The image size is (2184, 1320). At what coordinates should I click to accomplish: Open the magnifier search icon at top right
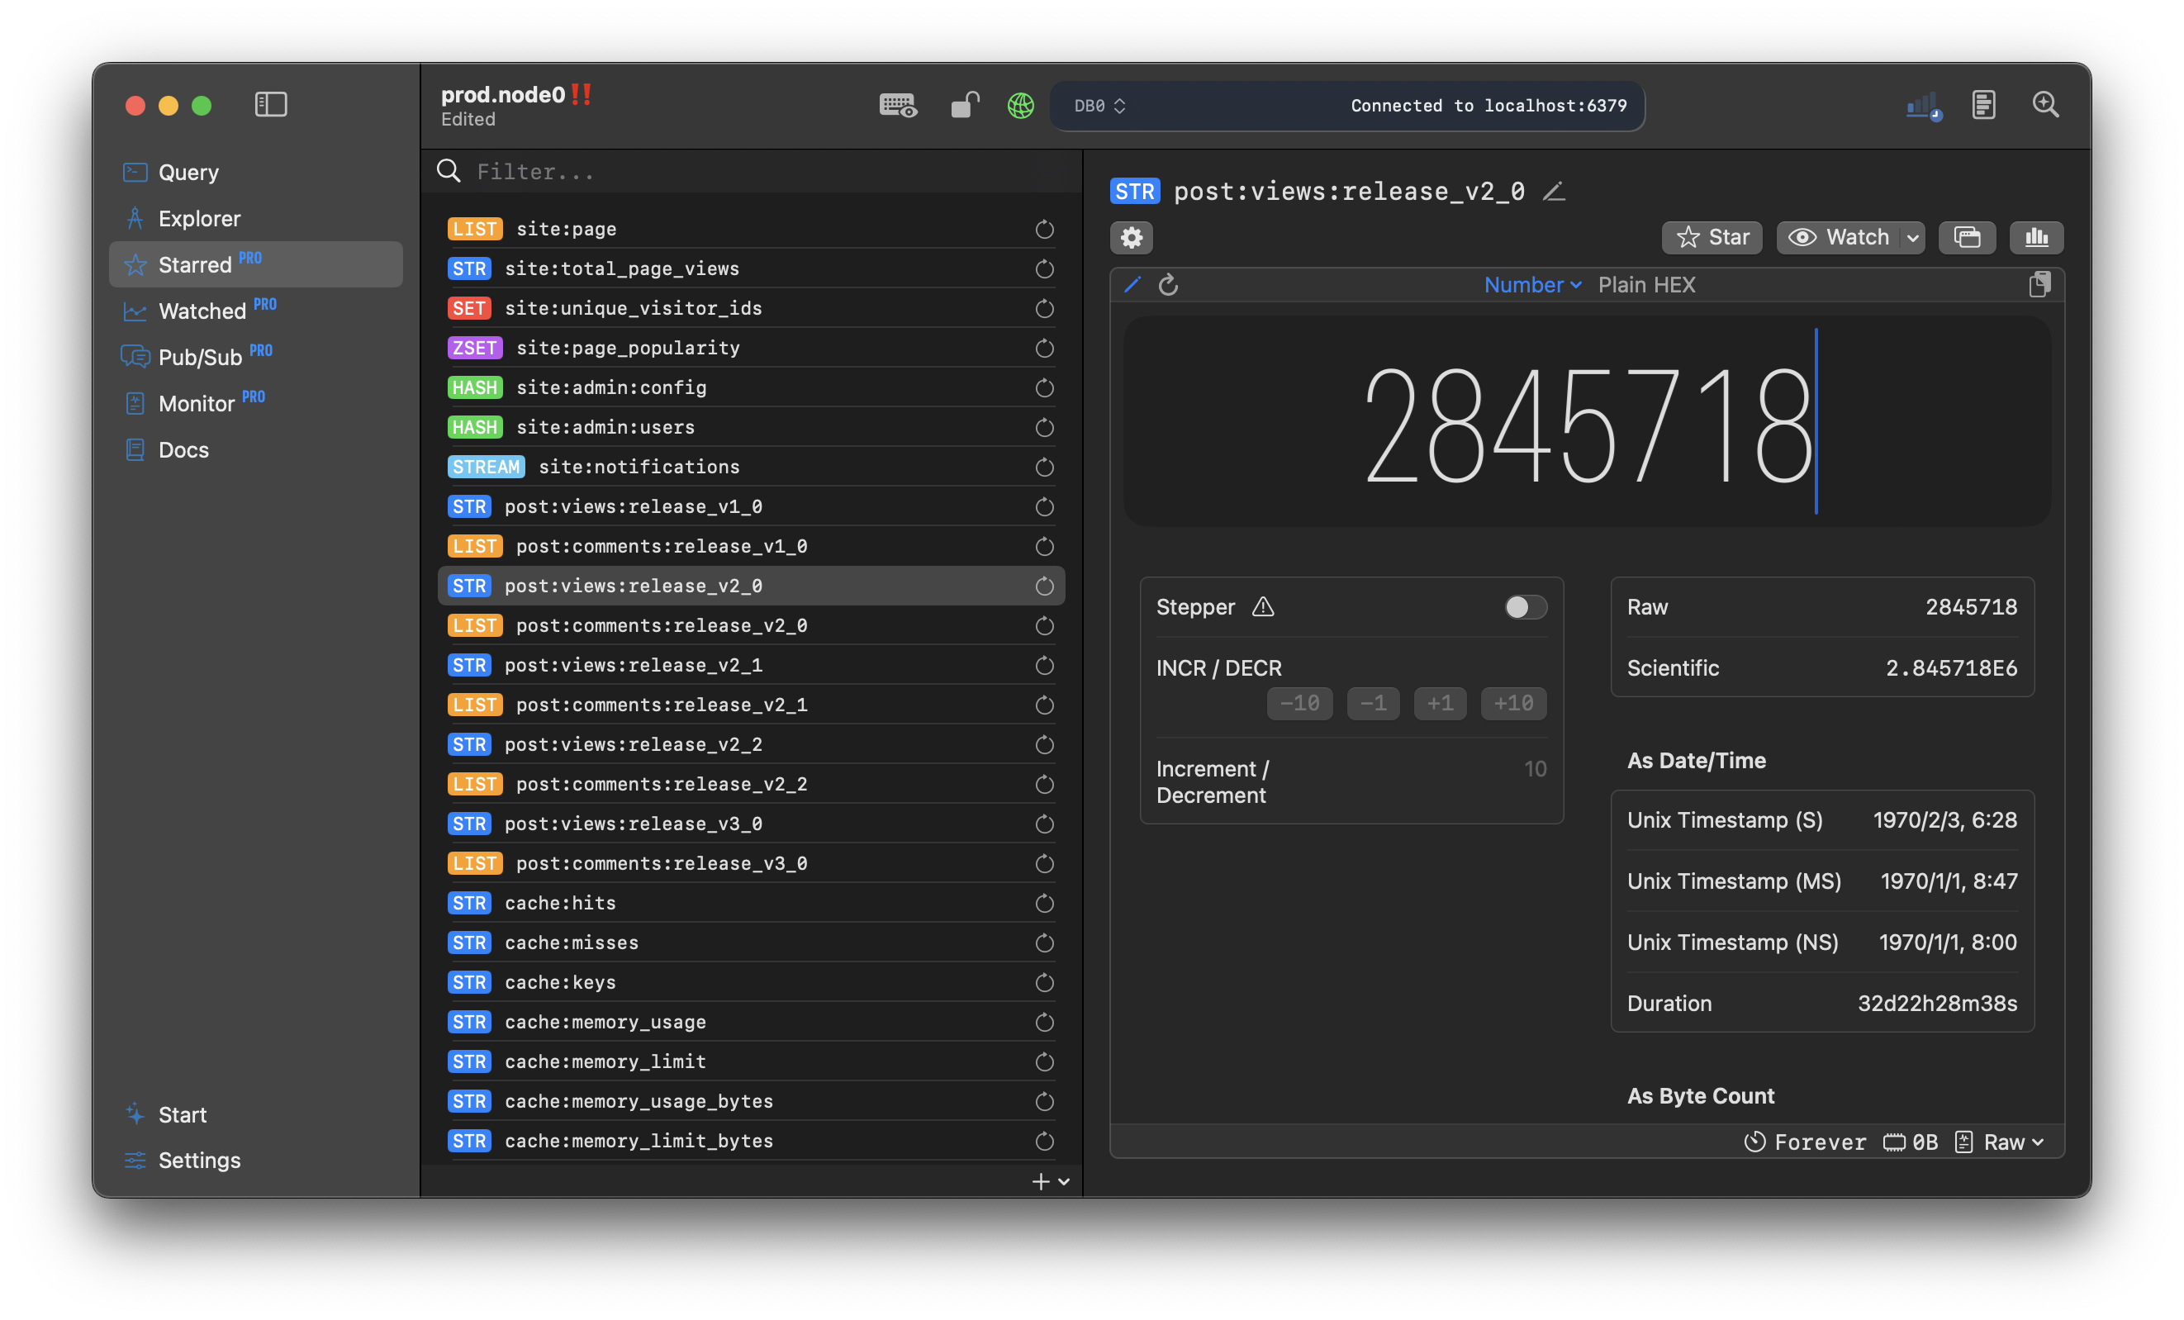pos(2045,105)
